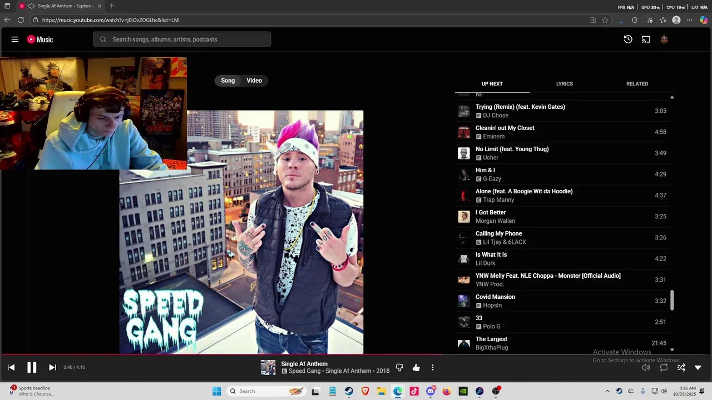Screen dimensions: 712x400
Task: Click the Eminem artist link
Action: [x=493, y=137]
